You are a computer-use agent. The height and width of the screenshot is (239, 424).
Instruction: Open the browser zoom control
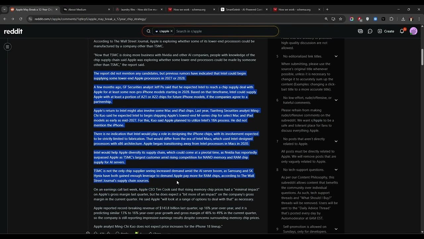(x=326, y=19)
